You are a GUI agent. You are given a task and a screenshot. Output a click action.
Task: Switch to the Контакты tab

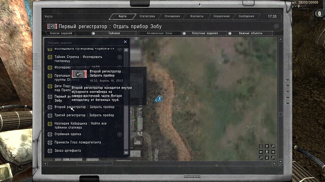pyautogui.click(x=197, y=16)
